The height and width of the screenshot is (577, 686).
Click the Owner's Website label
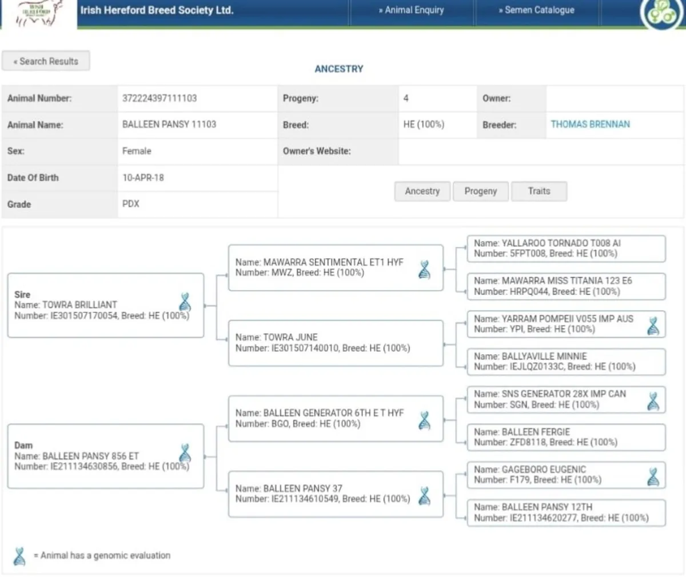tap(317, 151)
